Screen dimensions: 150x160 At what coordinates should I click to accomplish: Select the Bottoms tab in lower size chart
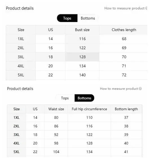(84, 98)
